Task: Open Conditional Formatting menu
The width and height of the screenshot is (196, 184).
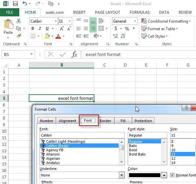Action: (x=166, y=21)
